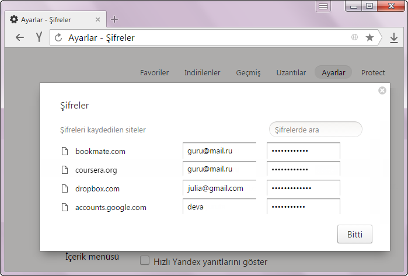Screen dimensions: 408x276
Task: Click the coursera.org username field guru@mail.ru
Action: click(219, 169)
